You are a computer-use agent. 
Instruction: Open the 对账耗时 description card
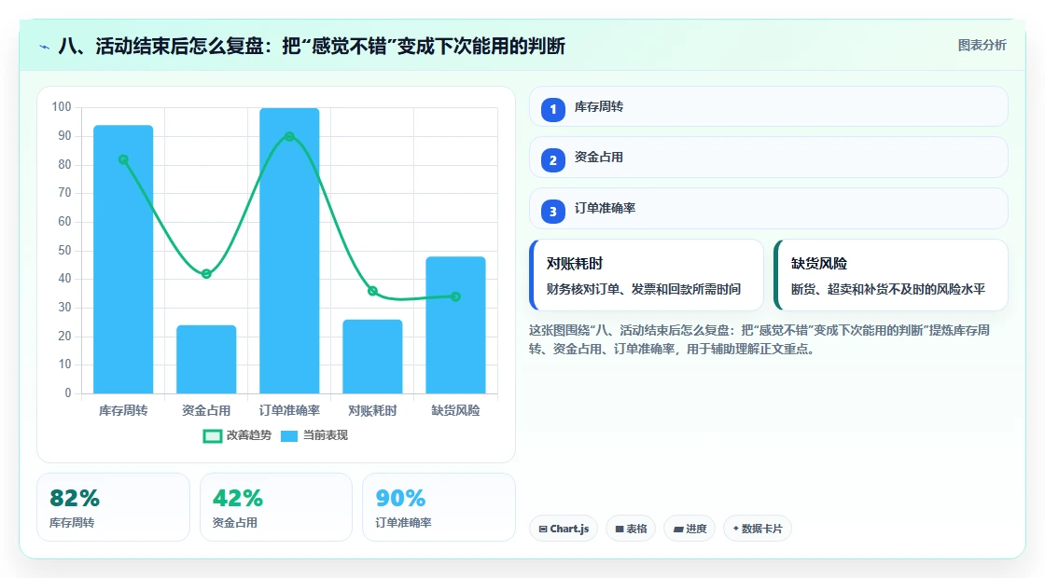tap(646, 275)
